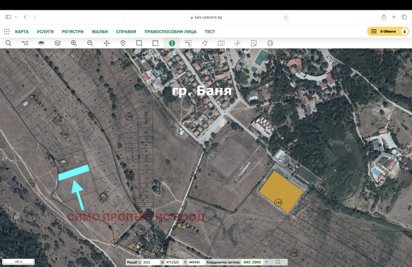Select the zoom in tool
This screenshot has width=412, height=267.
(74, 43)
